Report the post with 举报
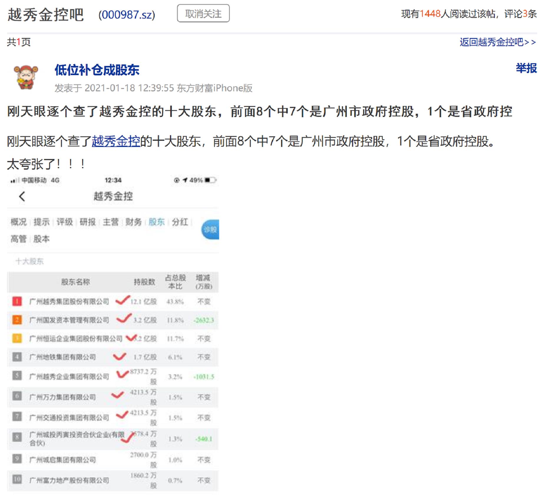The width and height of the screenshot is (544, 495). (x=526, y=68)
